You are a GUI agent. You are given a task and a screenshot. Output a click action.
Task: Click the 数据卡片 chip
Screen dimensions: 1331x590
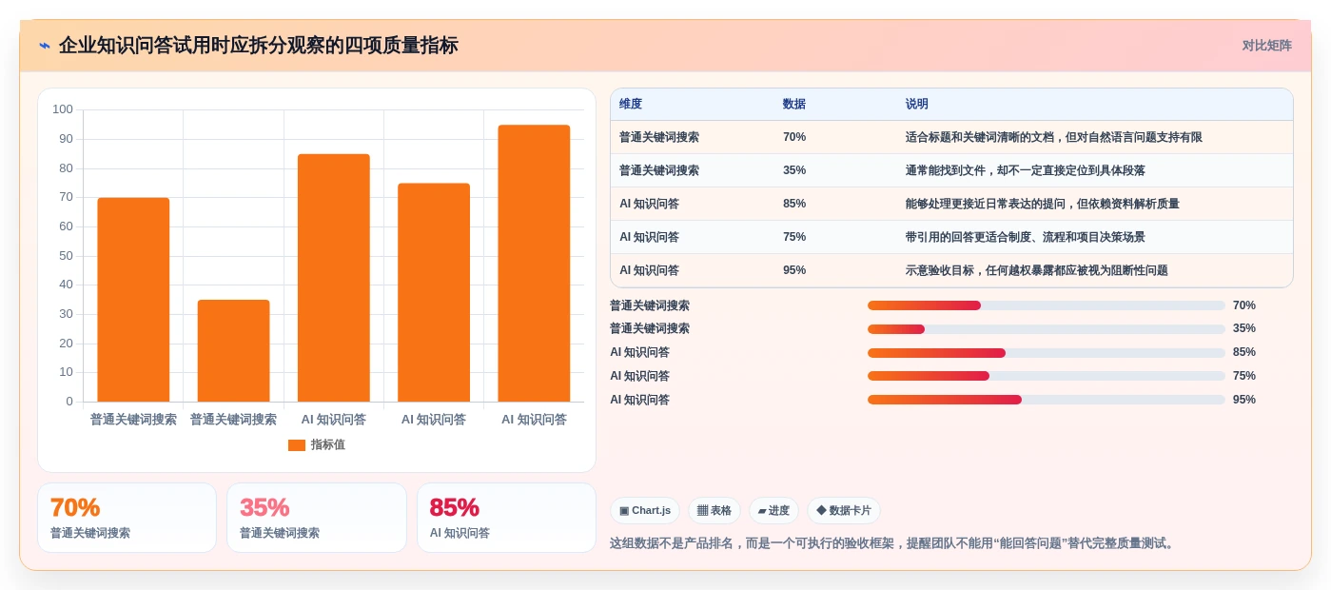point(844,511)
